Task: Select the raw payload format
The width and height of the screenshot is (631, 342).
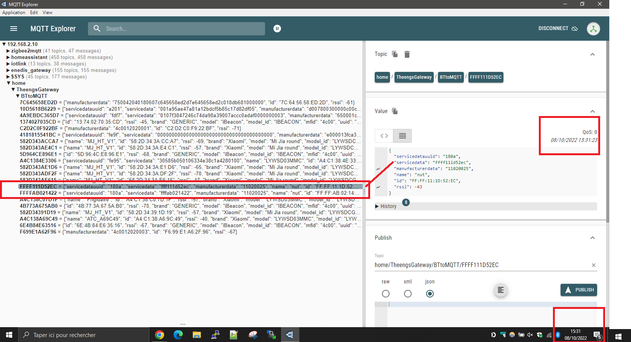Action: pyautogui.click(x=386, y=294)
